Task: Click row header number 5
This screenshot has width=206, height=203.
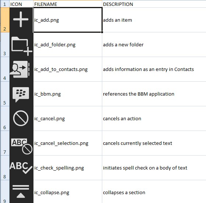Action: click(5, 94)
